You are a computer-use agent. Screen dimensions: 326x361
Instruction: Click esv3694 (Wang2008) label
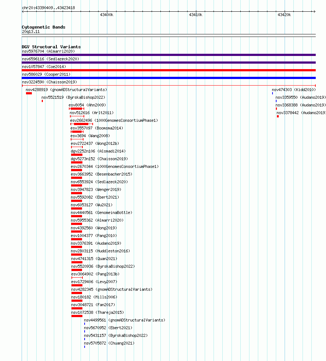pyautogui.click(x=90, y=136)
